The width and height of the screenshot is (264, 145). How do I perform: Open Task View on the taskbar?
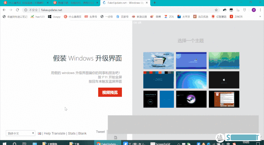tap(24, 143)
